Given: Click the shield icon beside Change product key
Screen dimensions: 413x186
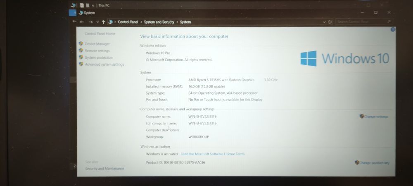Looking at the screenshot, I should tap(357, 162).
